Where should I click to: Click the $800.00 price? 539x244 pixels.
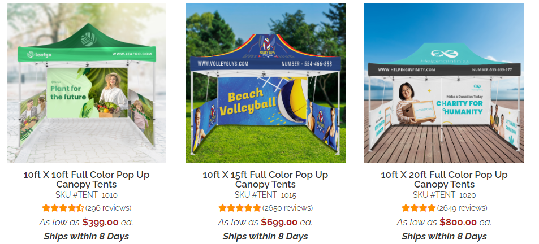click(458, 222)
